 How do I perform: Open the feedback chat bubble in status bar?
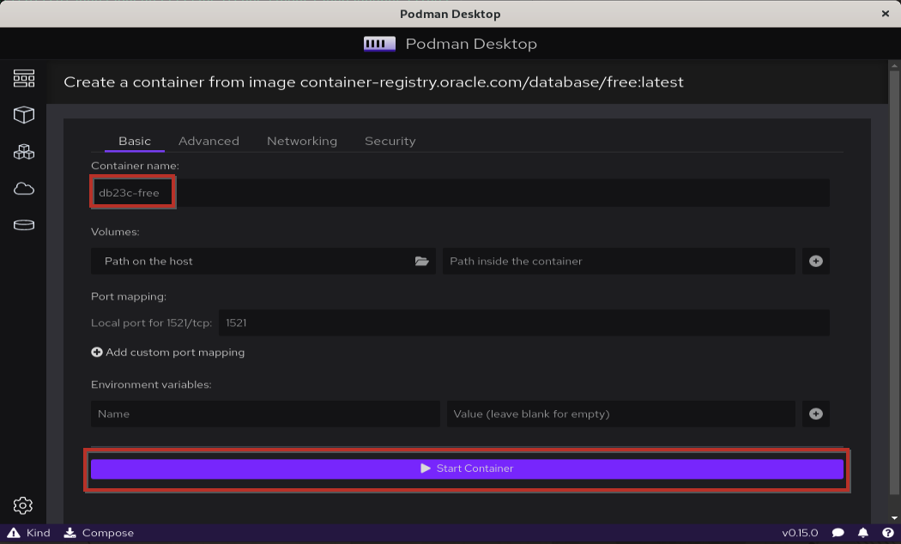point(839,533)
